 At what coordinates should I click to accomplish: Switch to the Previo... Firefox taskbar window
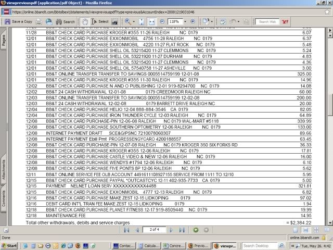199,246
